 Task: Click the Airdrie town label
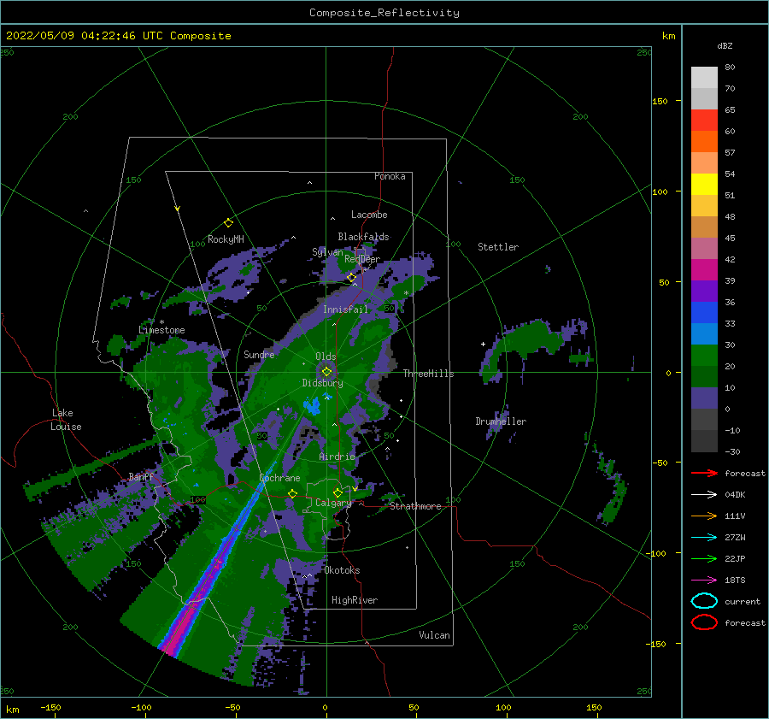(337, 457)
